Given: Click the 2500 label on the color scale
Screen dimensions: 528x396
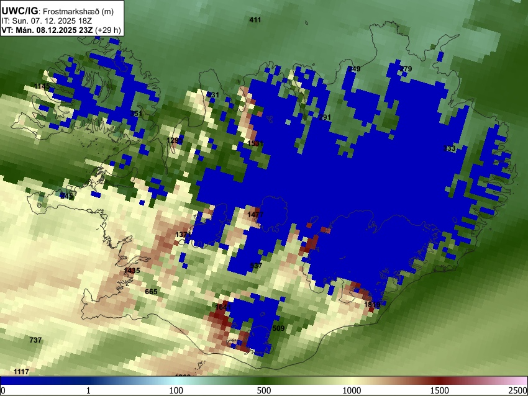Looking at the screenshot, I should click(x=519, y=390).
